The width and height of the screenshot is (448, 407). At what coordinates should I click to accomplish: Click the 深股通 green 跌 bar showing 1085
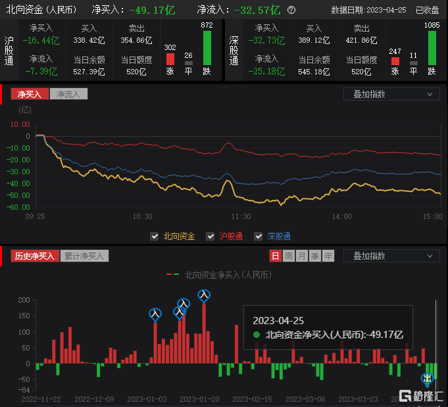tap(432, 48)
